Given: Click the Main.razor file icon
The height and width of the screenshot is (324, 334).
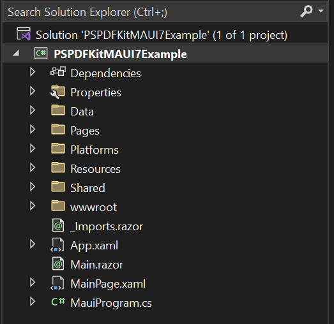Looking at the screenshot, I should 58,263.
